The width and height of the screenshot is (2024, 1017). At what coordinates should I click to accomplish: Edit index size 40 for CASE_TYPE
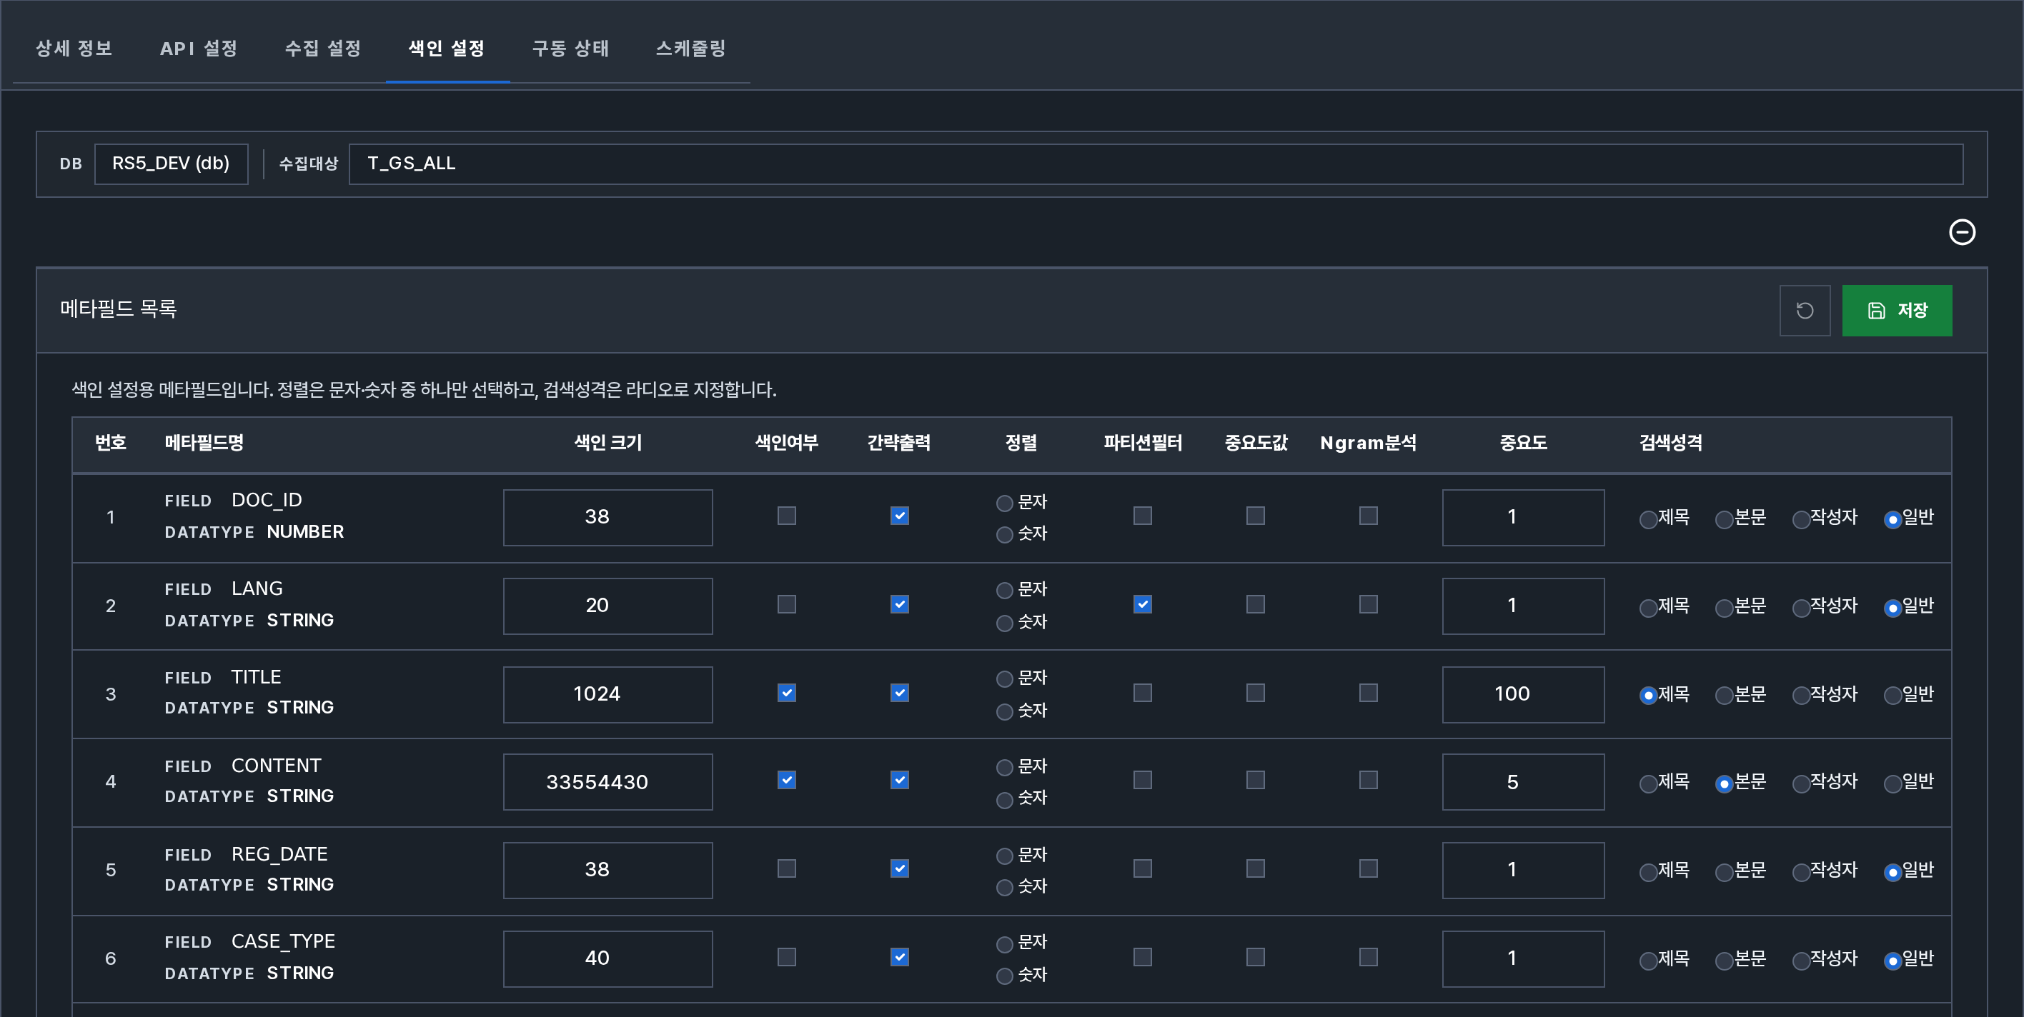(x=607, y=958)
